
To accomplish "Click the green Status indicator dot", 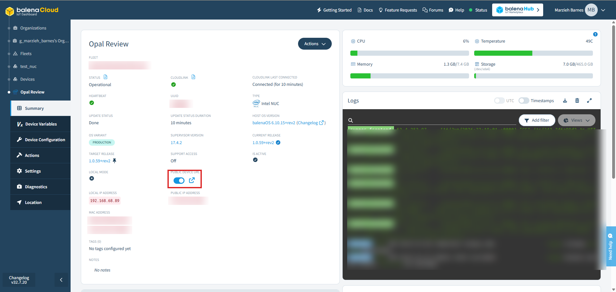I will tap(471, 10).
